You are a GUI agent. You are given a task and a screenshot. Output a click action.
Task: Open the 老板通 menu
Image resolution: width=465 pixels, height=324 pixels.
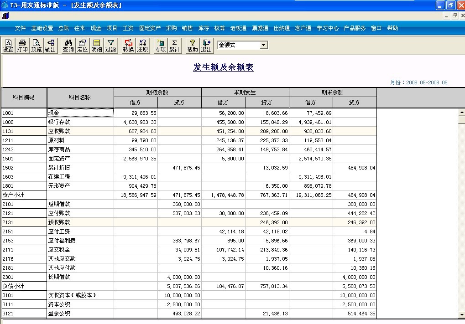(x=238, y=28)
